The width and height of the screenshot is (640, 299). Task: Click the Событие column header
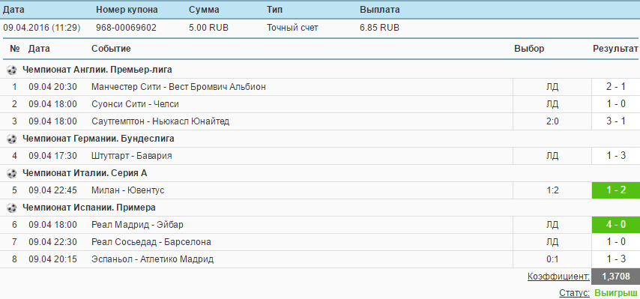[111, 49]
